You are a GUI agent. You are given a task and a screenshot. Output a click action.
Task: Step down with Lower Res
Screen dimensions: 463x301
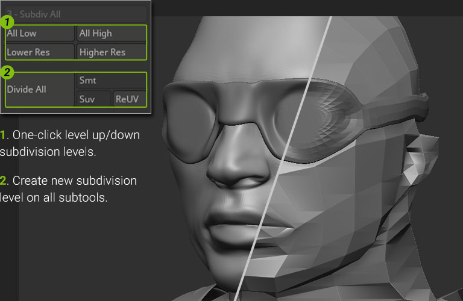click(40, 52)
